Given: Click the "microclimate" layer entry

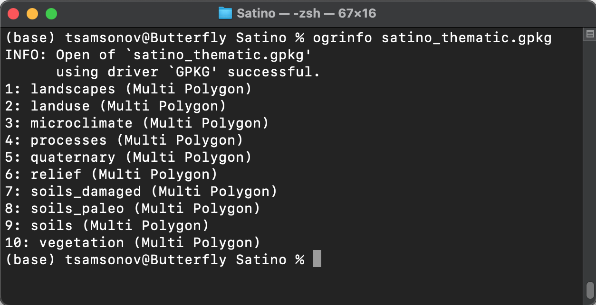Looking at the screenshot, I should pyautogui.click(x=81, y=123).
